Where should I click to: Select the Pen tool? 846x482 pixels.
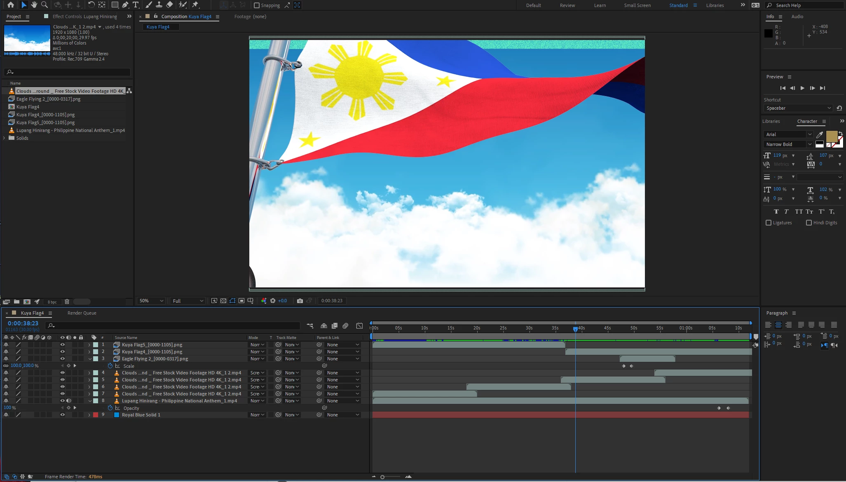[x=125, y=5]
